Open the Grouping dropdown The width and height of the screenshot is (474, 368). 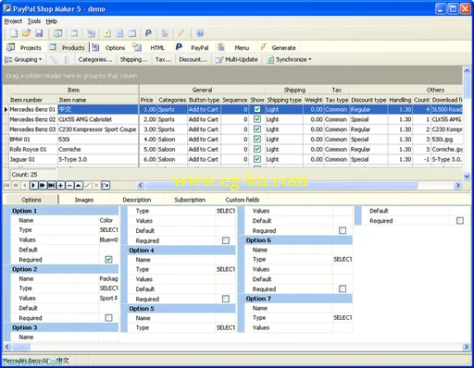24,59
